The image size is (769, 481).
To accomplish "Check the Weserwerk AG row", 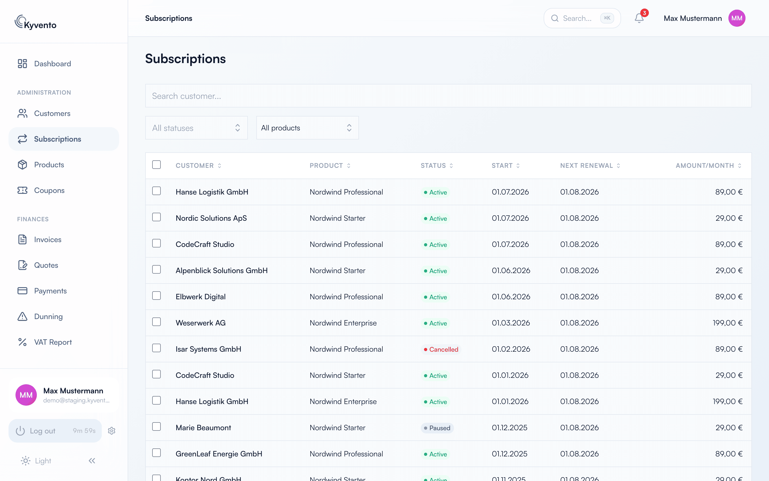I will (156, 322).
